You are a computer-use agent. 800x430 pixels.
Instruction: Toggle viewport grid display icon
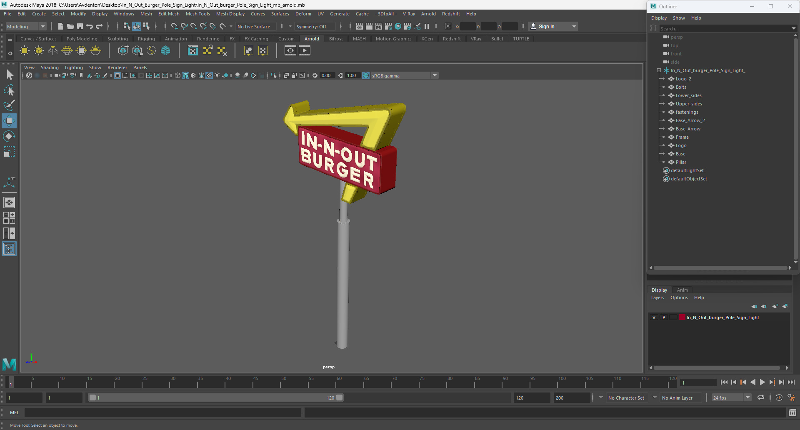(x=117, y=75)
